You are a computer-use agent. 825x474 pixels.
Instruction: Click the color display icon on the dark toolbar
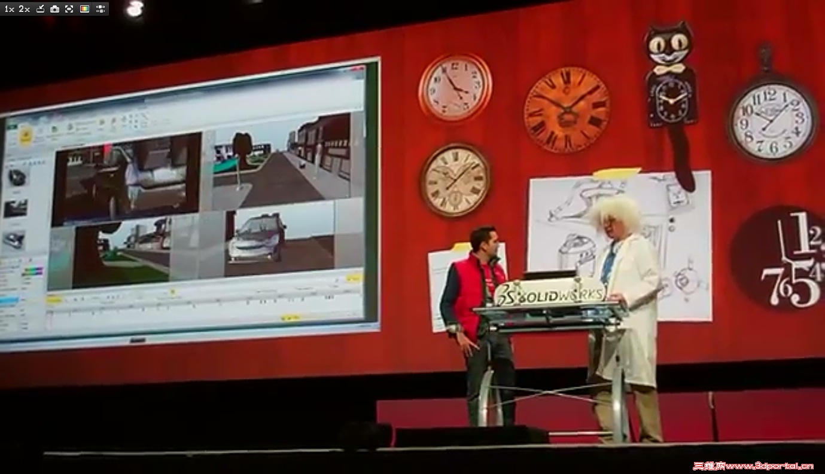pyautogui.click(x=84, y=8)
